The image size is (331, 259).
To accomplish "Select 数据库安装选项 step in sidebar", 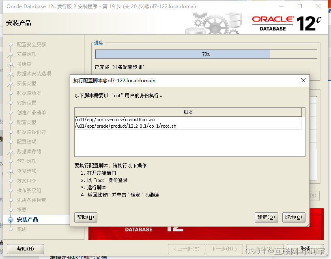I will pyautogui.click(x=34, y=74).
